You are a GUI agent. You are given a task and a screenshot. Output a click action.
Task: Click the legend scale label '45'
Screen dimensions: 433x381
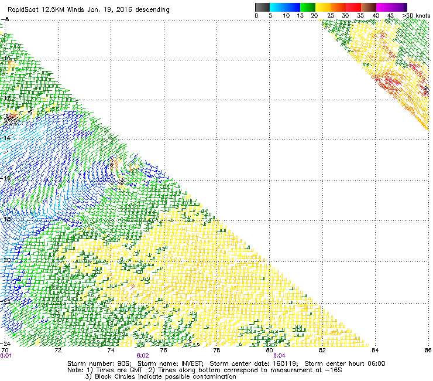[x=390, y=16]
